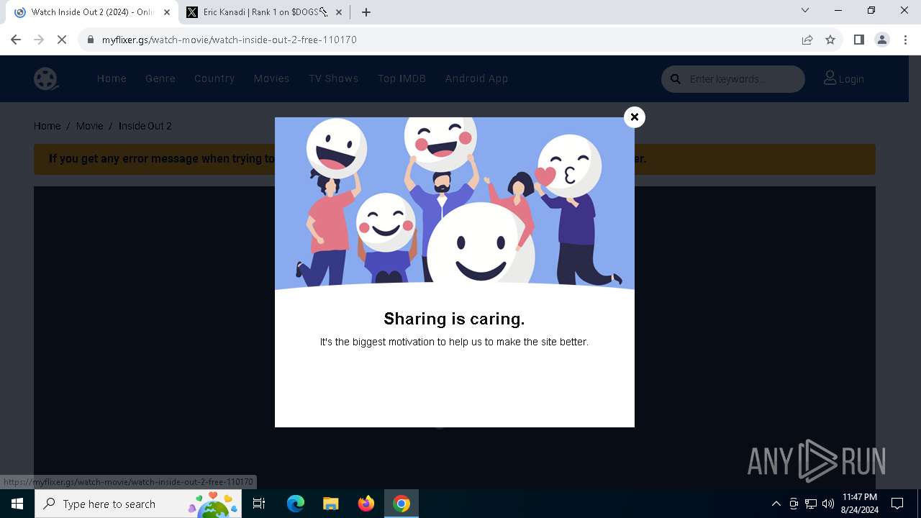Open a new browser tab
Screen dimensions: 921x518
pos(366,12)
